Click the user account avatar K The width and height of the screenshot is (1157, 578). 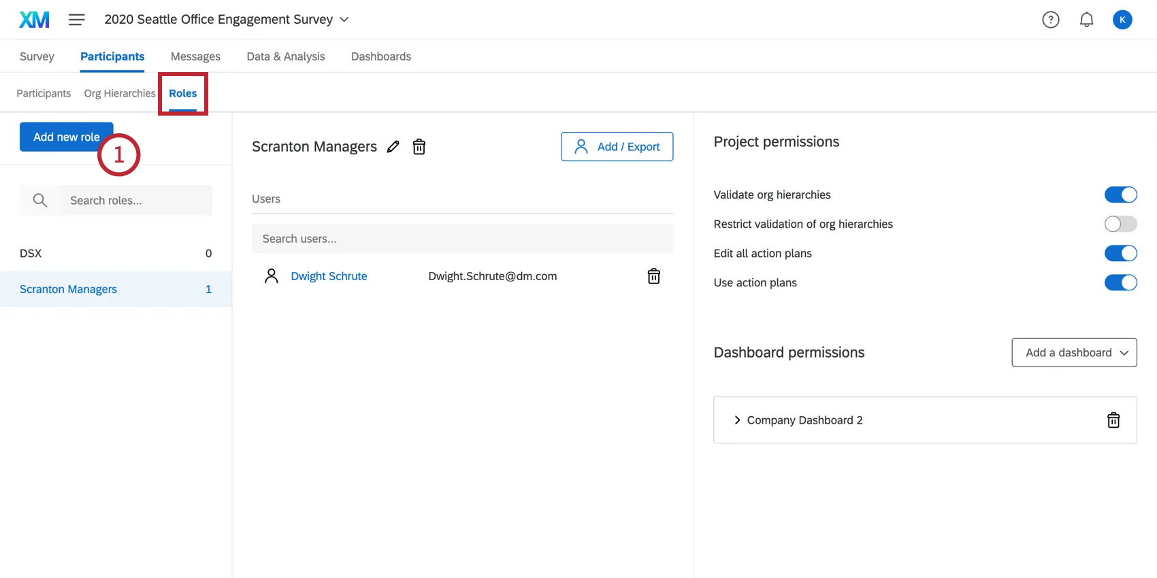click(x=1122, y=20)
